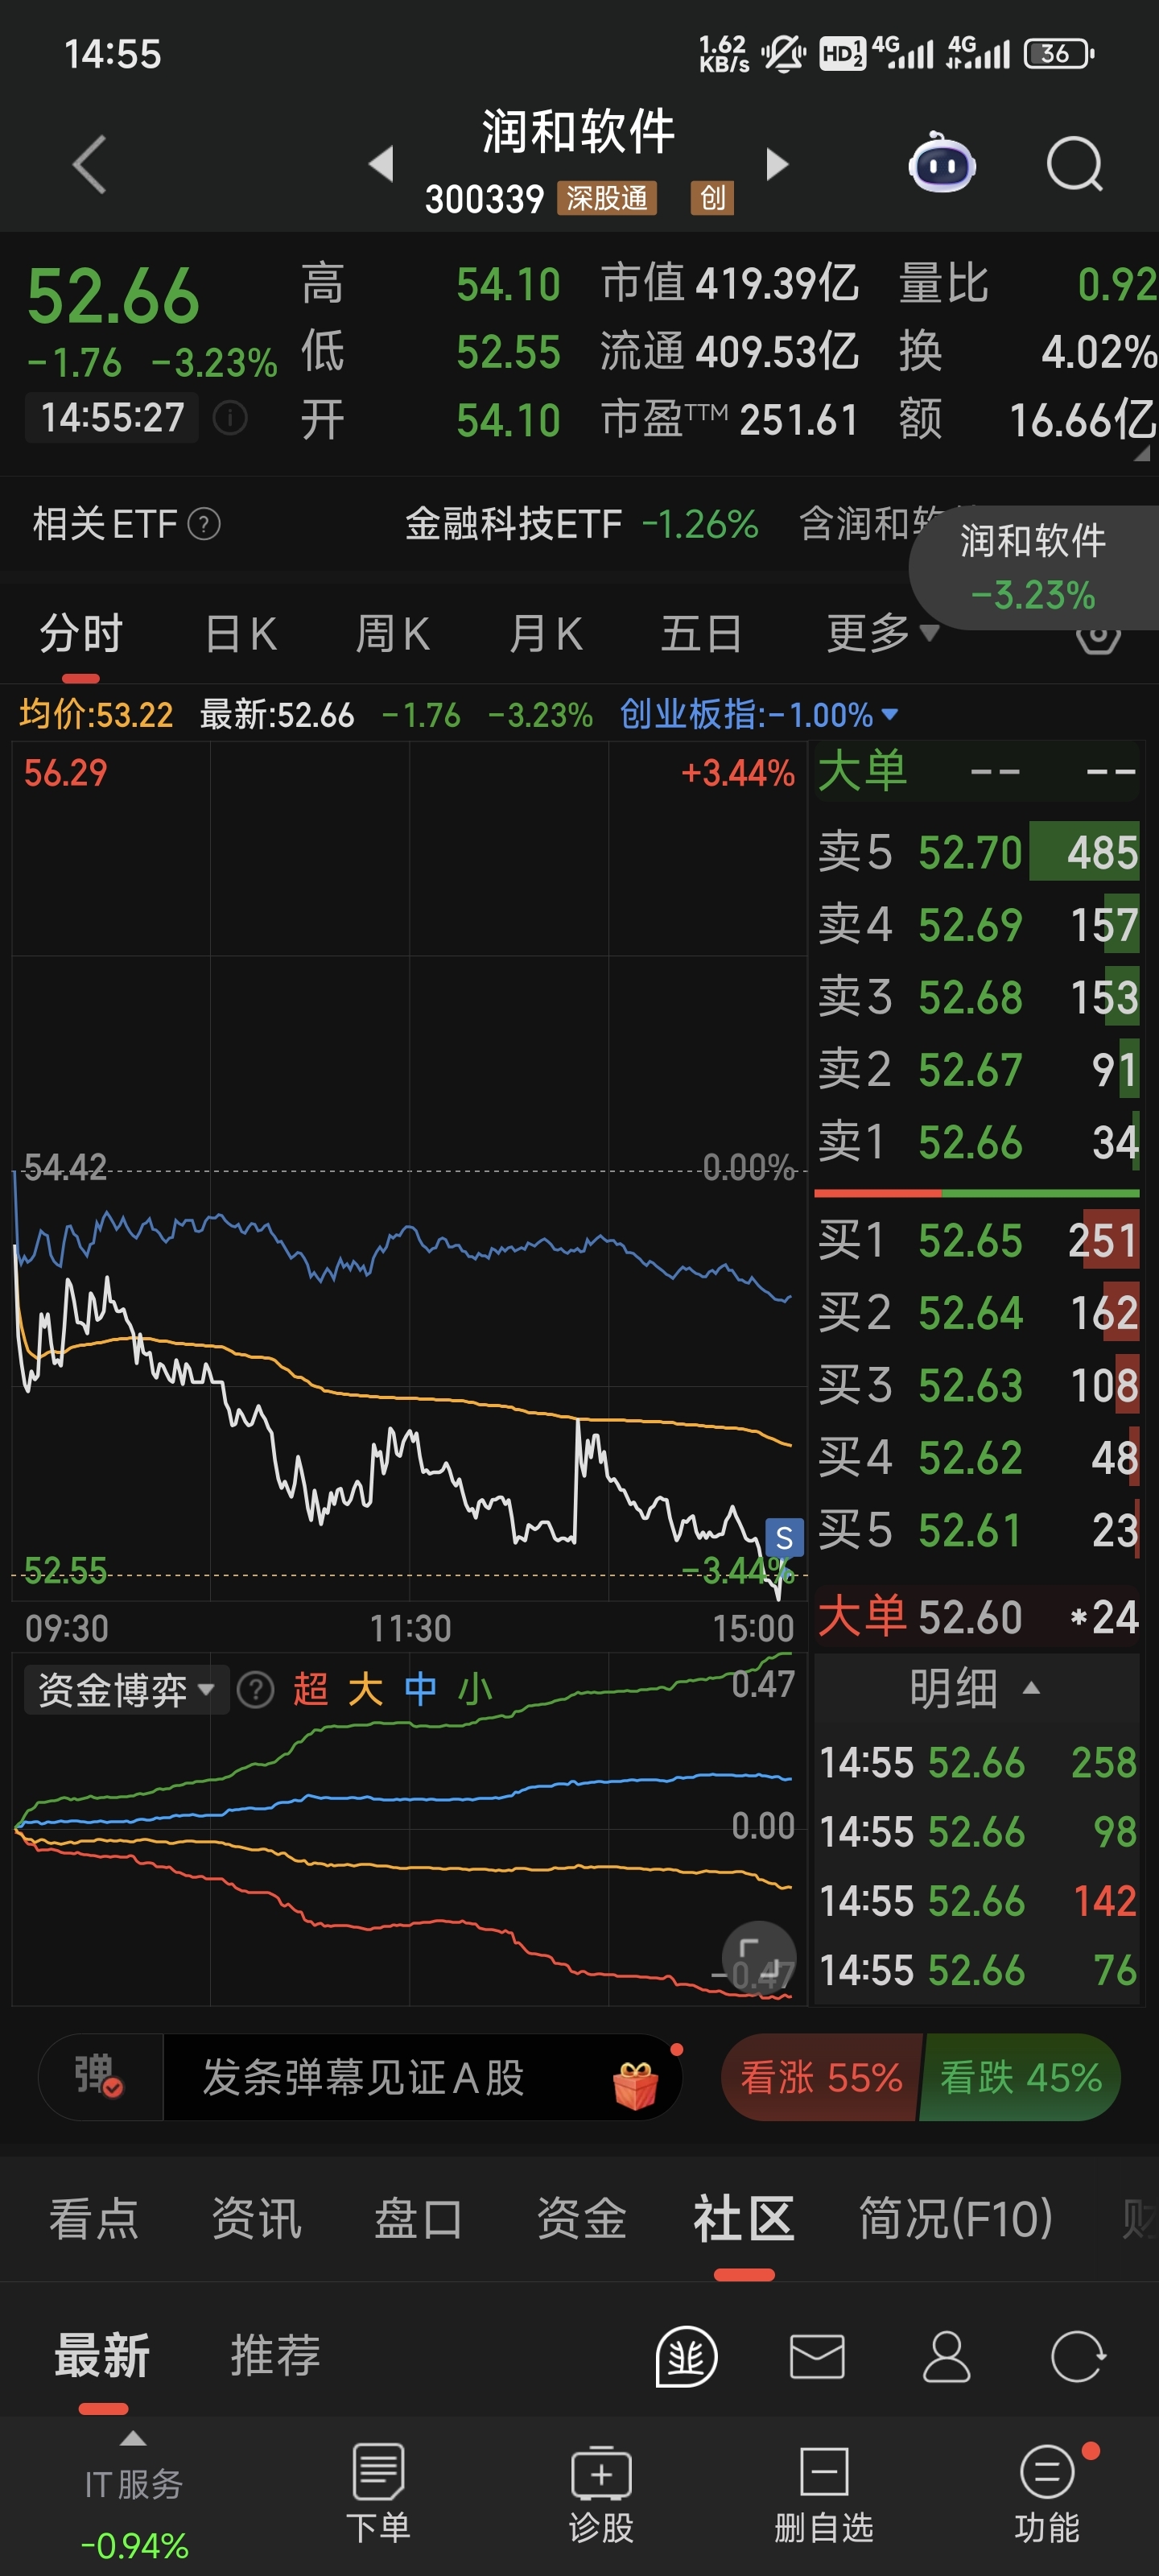Open help icon next to 相关ETF
1159x2576 pixels.
[x=204, y=523]
